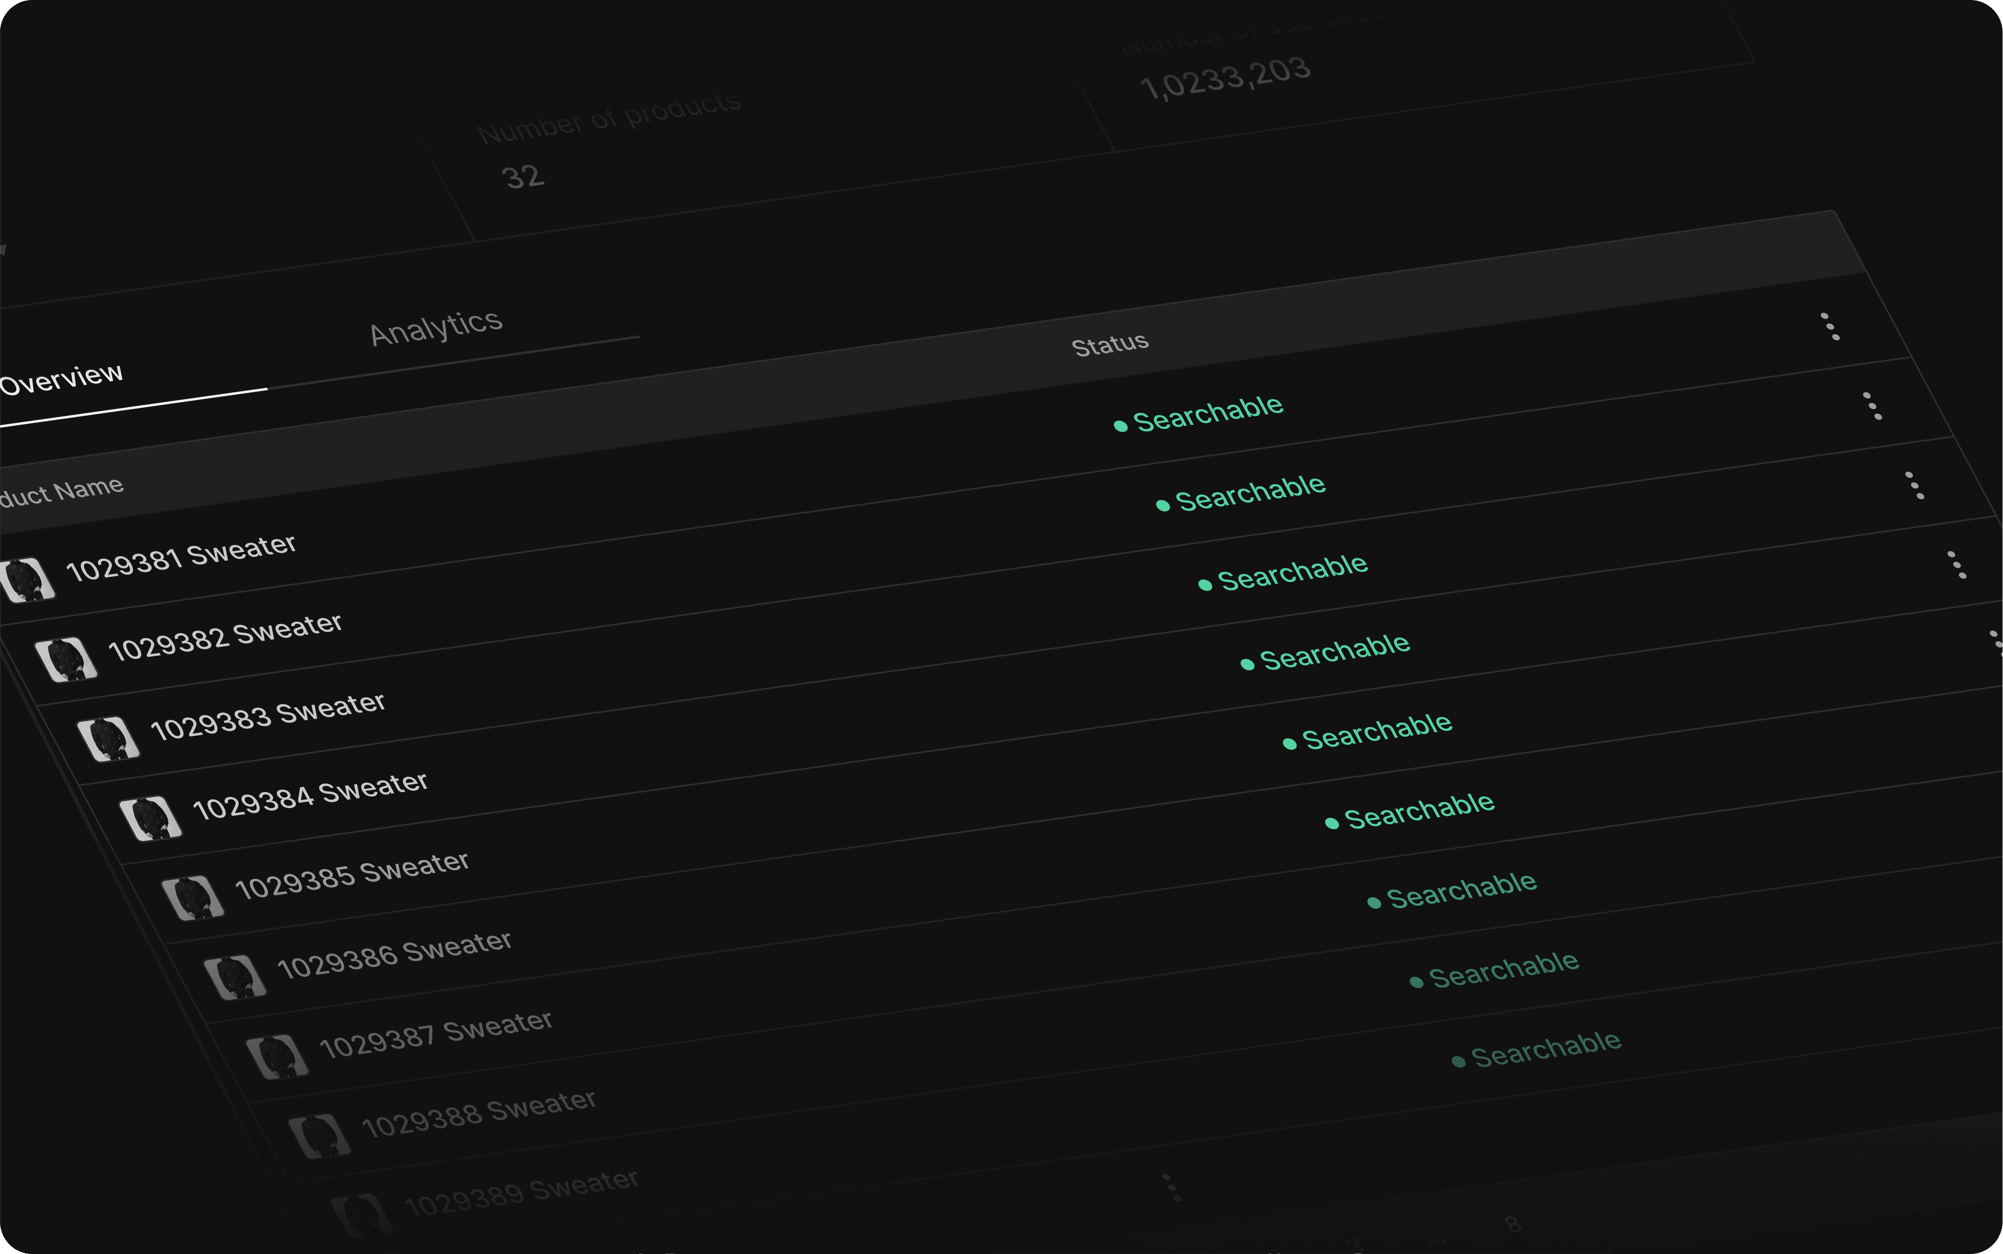Screen dimensions: 2003x1254
Task: Sort by the Status column header
Action: point(1110,344)
